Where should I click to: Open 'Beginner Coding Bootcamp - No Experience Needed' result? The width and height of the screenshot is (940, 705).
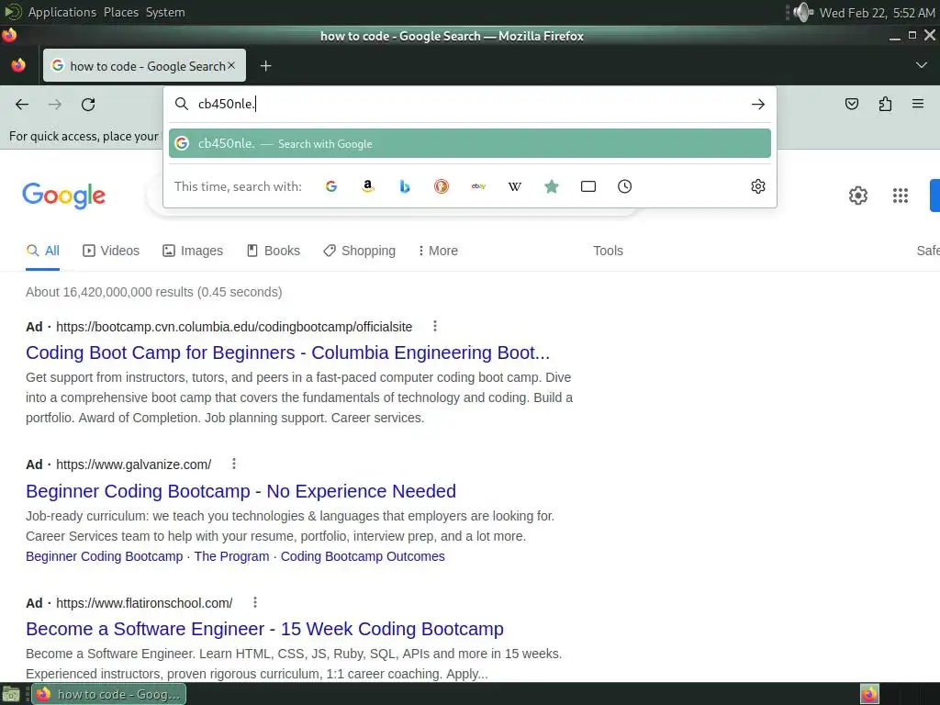point(241,491)
